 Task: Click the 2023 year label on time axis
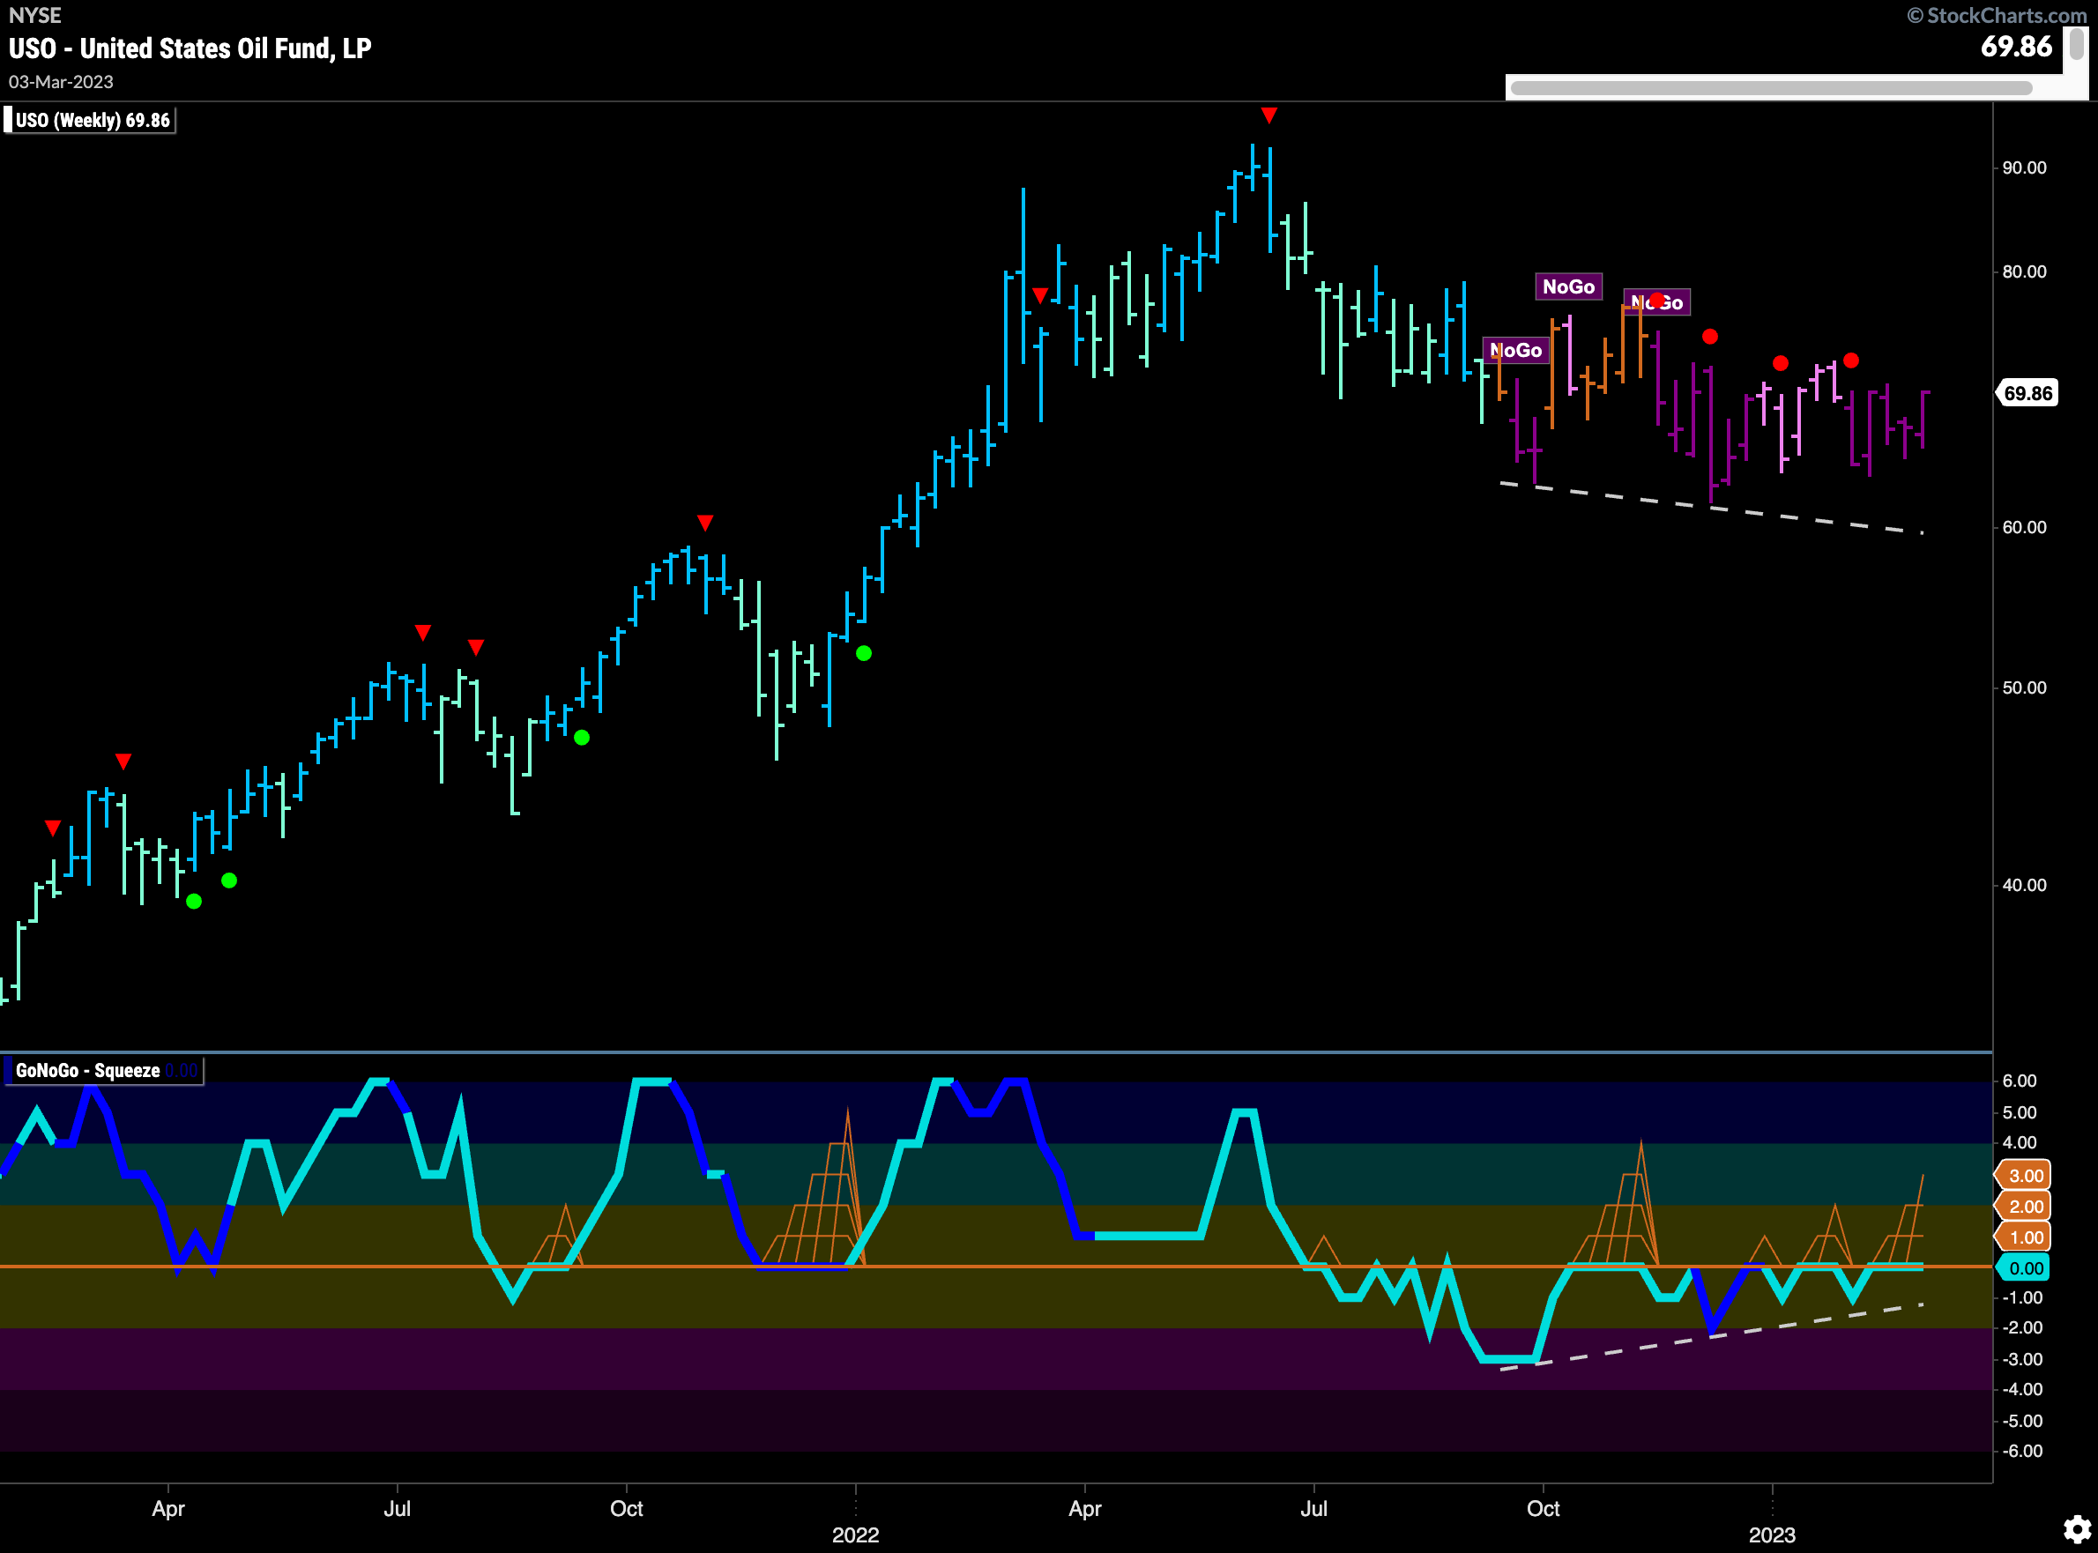(1772, 1535)
